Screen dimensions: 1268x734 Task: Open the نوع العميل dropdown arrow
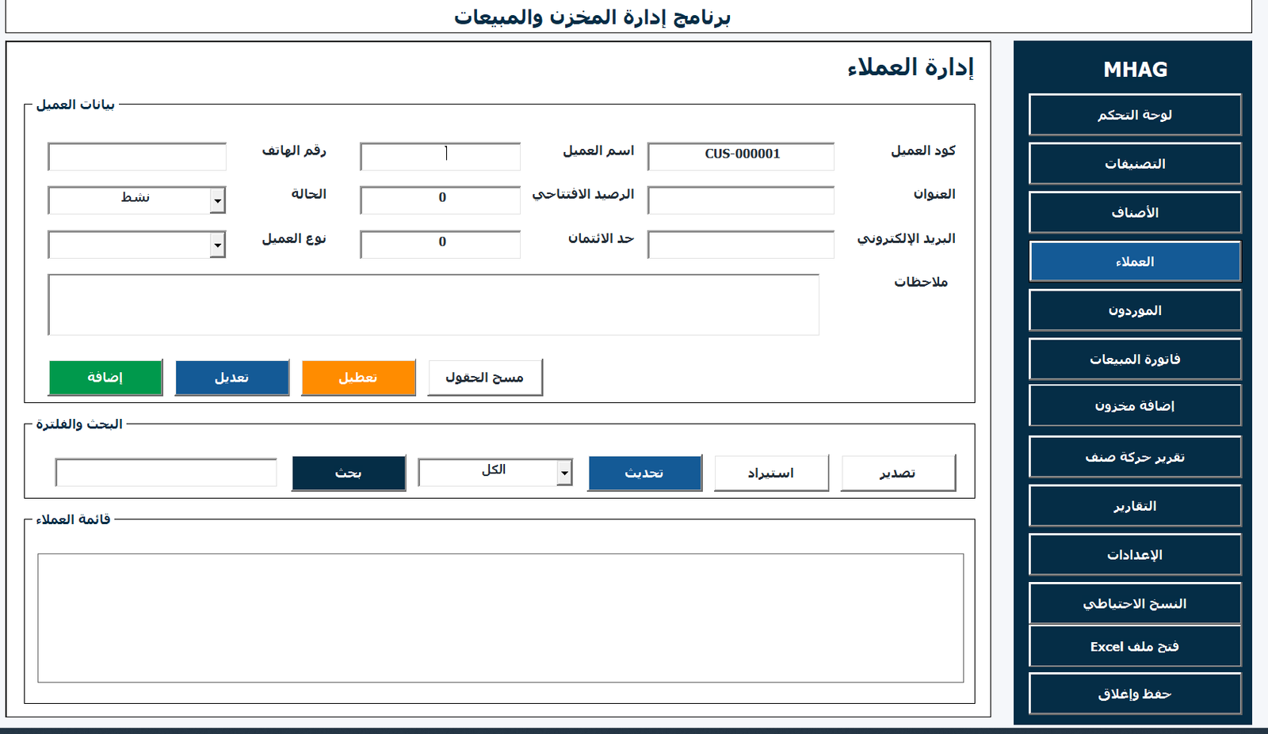[217, 245]
